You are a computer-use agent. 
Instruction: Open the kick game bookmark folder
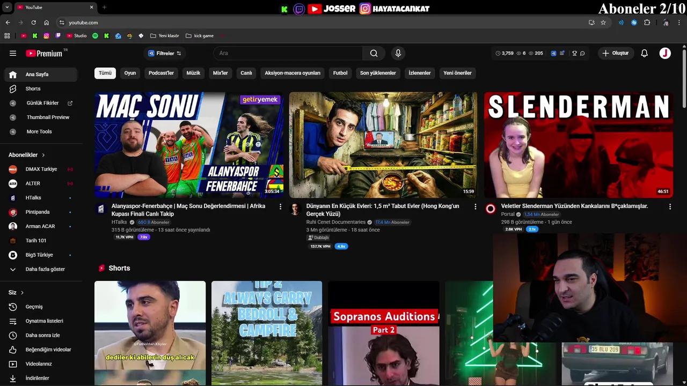[x=200, y=36]
